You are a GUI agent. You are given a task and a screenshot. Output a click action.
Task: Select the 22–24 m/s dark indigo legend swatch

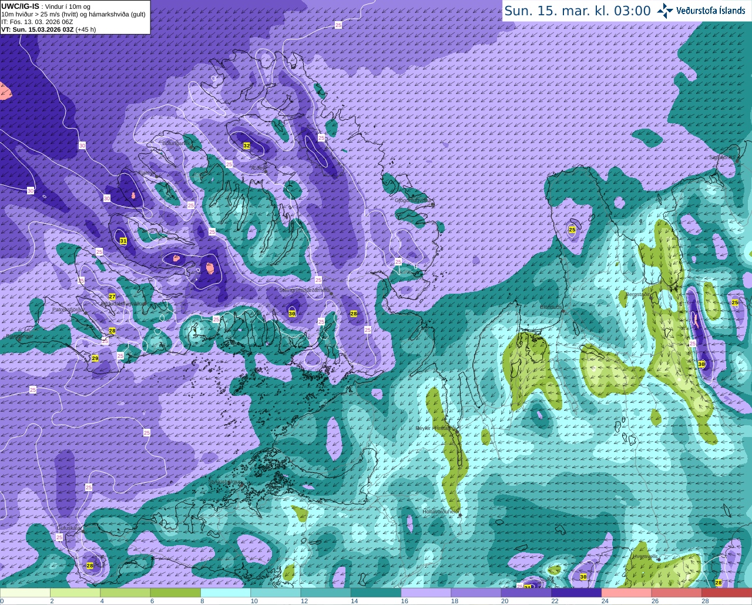point(576,593)
